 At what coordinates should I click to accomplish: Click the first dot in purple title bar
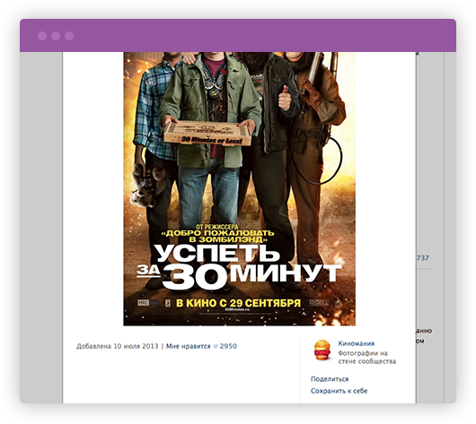[42, 36]
